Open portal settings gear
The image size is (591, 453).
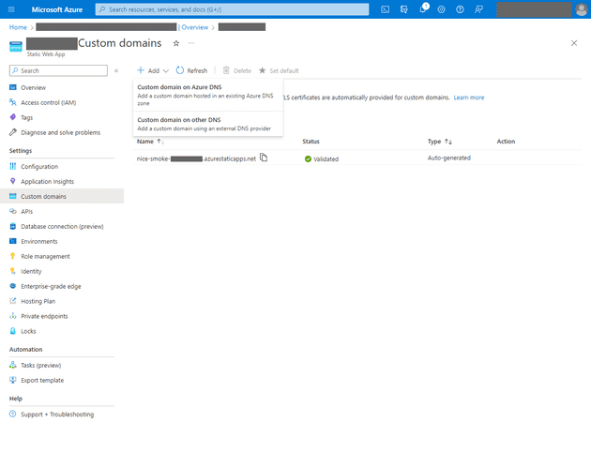click(441, 9)
